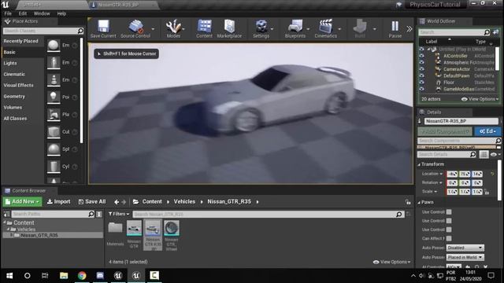Open the Help menu
The image size is (504, 283).
click(x=61, y=13)
